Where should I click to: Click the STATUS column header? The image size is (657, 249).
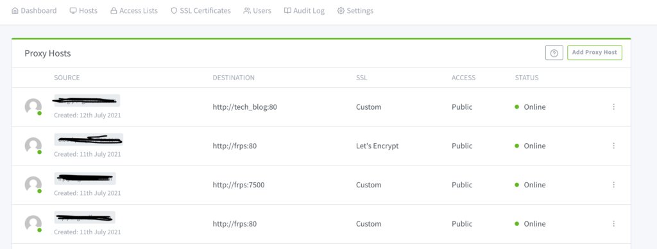527,78
